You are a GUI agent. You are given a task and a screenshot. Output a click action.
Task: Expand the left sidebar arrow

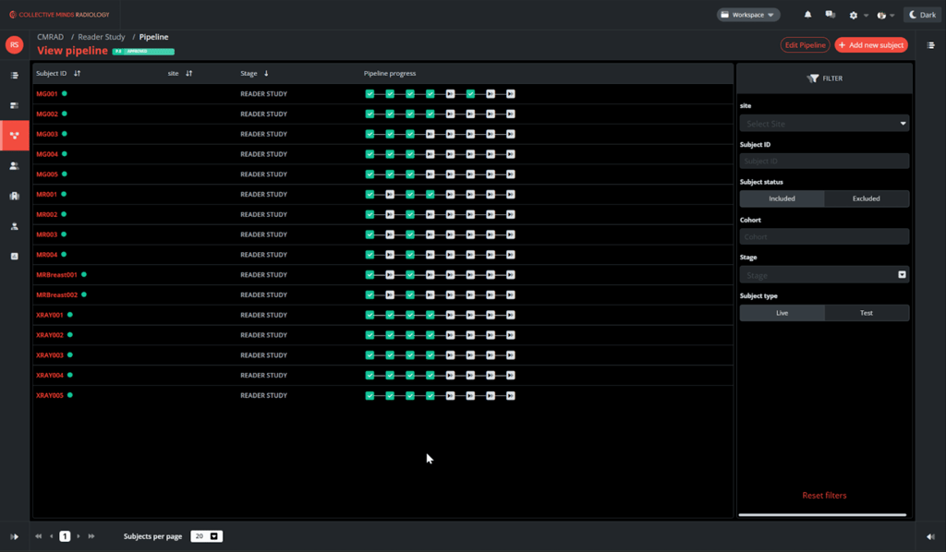coord(15,536)
